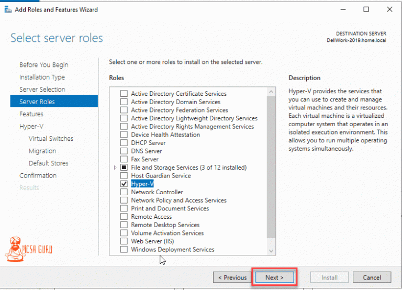The height and width of the screenshot is (290, 402).
Task: Check Network Policy and Access Services
Action: point(124,200)
